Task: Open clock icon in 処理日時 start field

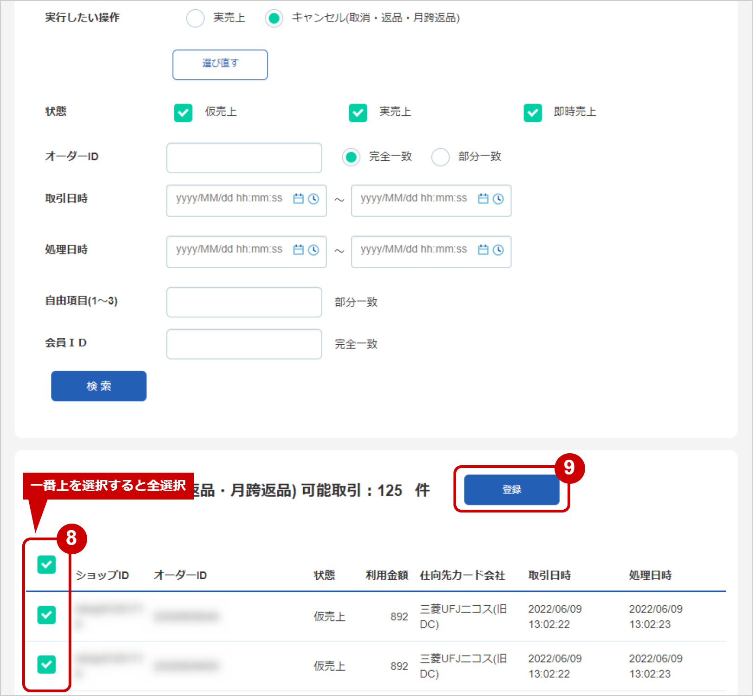Action: 313,250
